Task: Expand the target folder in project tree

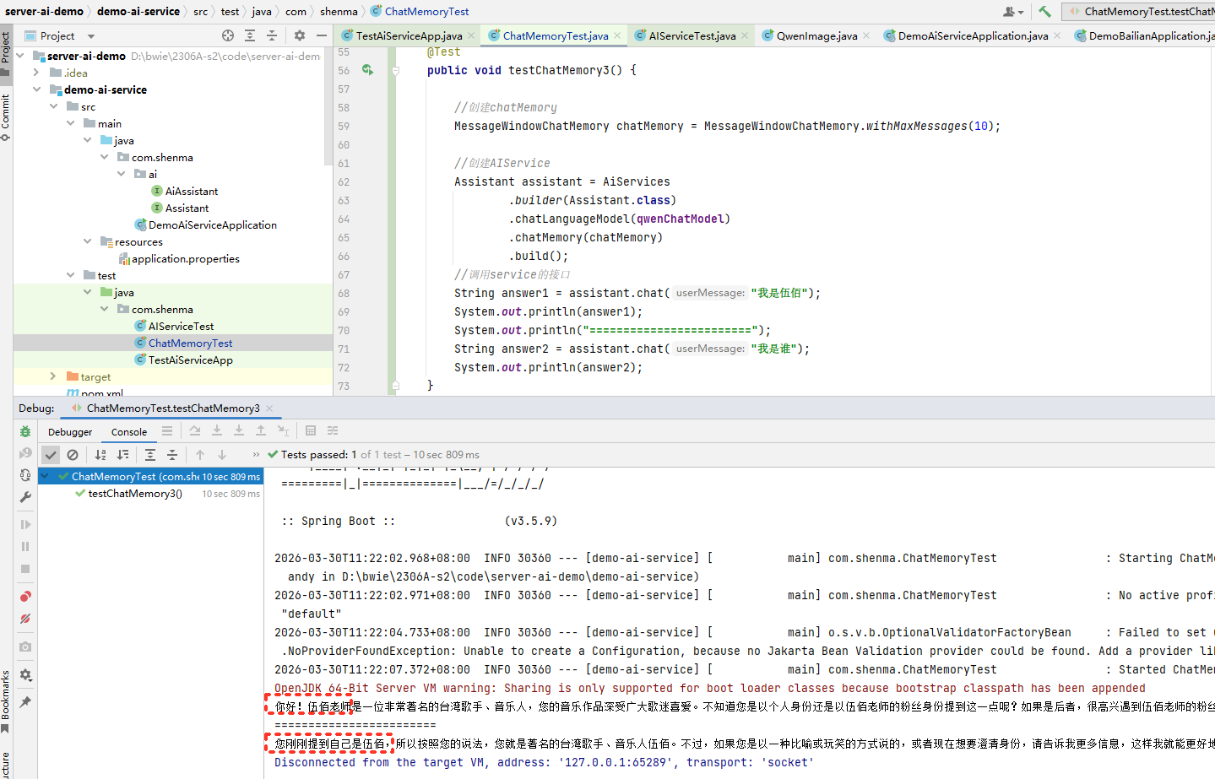Action: tap(53, 376)
